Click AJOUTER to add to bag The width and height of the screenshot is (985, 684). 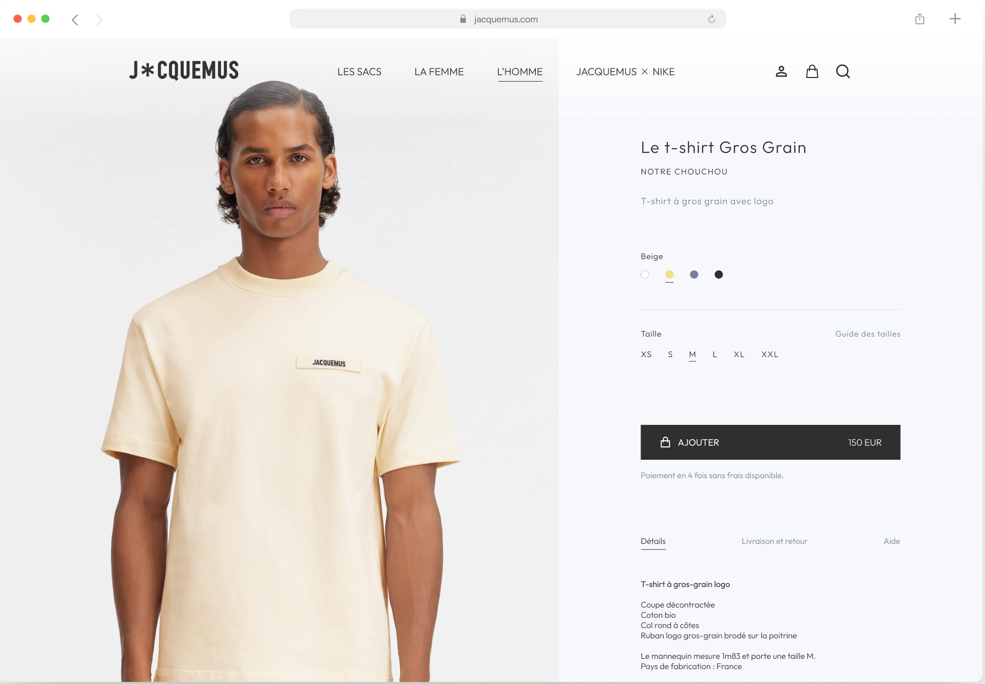point(770,442)
